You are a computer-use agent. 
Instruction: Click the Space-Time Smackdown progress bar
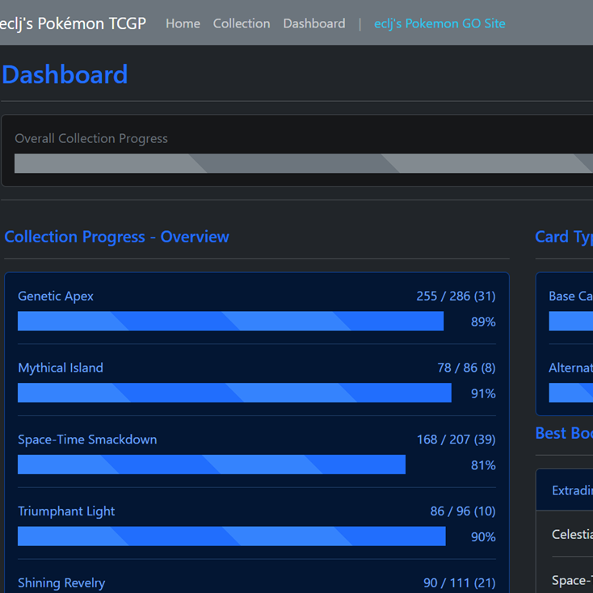tap(212, 465)
